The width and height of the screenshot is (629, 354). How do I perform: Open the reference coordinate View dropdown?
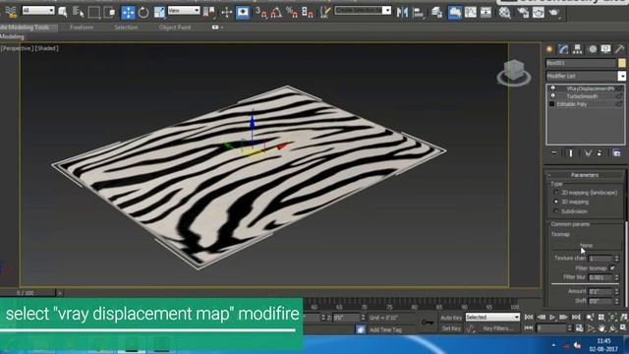(184, 10)
